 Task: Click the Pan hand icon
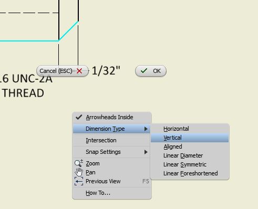(79, 172)
